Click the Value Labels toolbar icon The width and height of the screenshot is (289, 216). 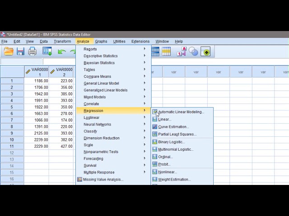(x=182, y=51)
